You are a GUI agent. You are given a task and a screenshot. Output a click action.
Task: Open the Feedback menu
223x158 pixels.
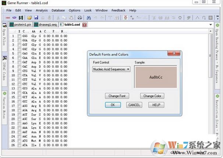pos(118,10)
